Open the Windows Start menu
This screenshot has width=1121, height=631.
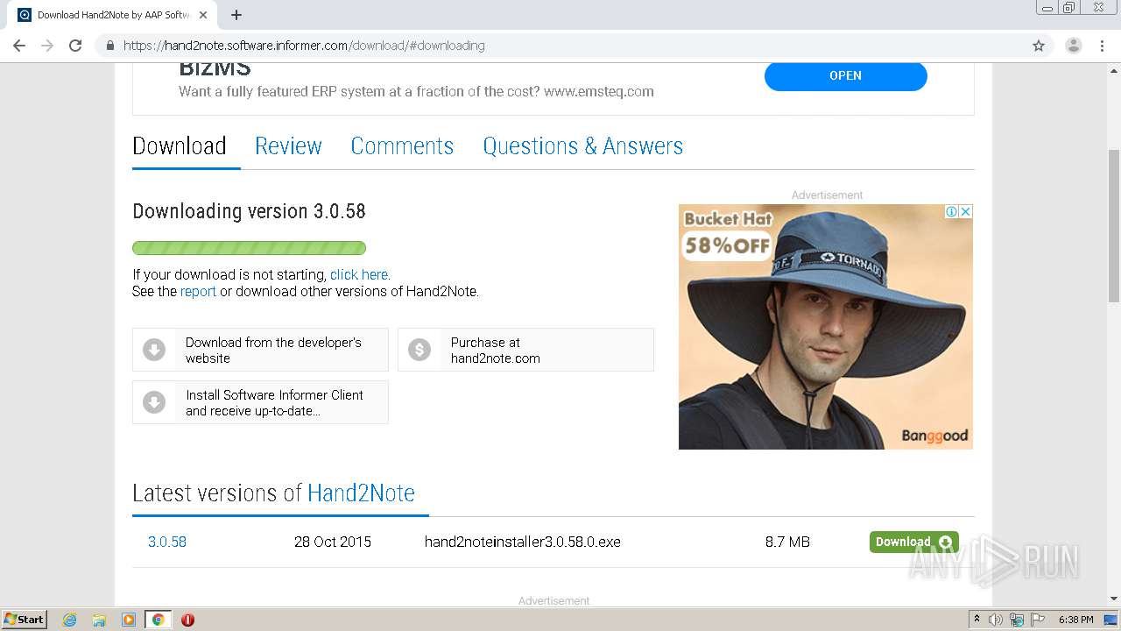click(x=24, y=619)
